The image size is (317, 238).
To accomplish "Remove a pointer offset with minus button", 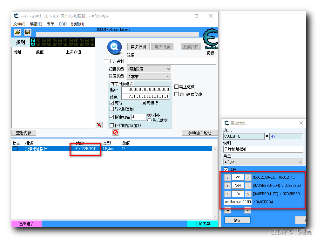I will coord(248,210).
